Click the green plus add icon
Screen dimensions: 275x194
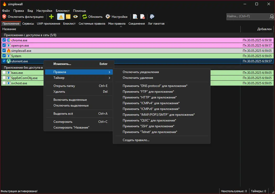[51, 17]
